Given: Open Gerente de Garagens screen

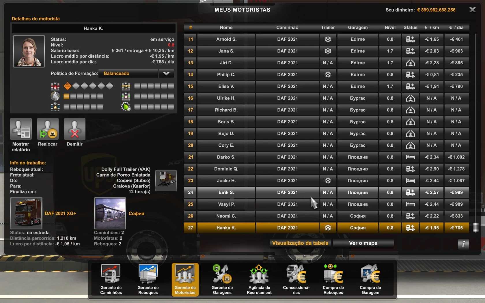Looking at the screenshot, I should [x=222, y=279].
